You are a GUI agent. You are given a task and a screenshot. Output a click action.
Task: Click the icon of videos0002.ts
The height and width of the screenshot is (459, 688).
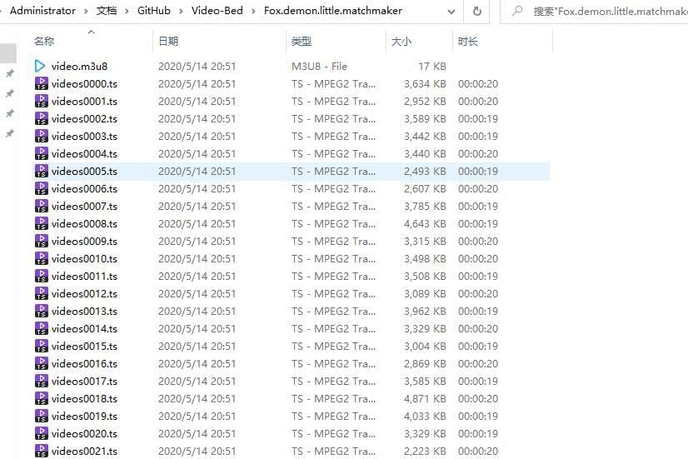[42, 118]
